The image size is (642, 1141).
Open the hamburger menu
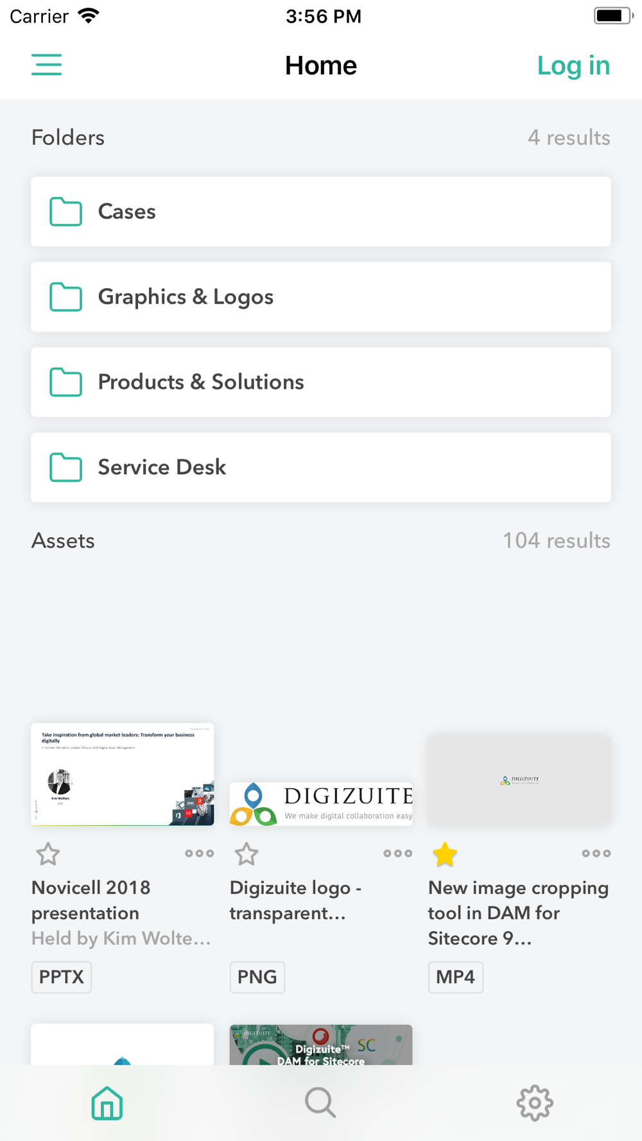pyautogui.click(x=47, y=65)
